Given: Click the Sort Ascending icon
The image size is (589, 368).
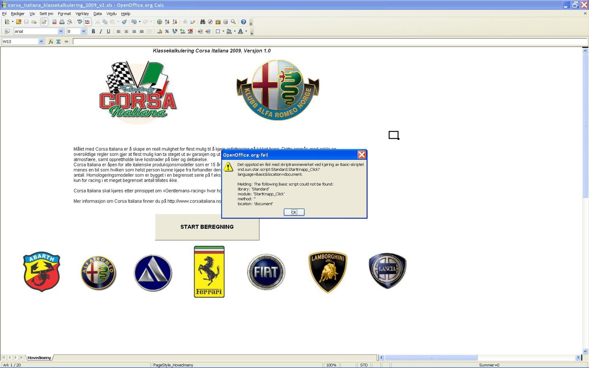Looking at the screenshot, I should tap(167, 22).
